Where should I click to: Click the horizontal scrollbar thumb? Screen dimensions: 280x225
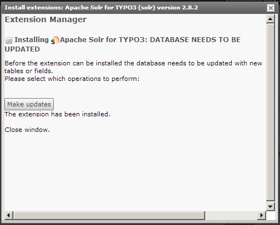(109, 216)
